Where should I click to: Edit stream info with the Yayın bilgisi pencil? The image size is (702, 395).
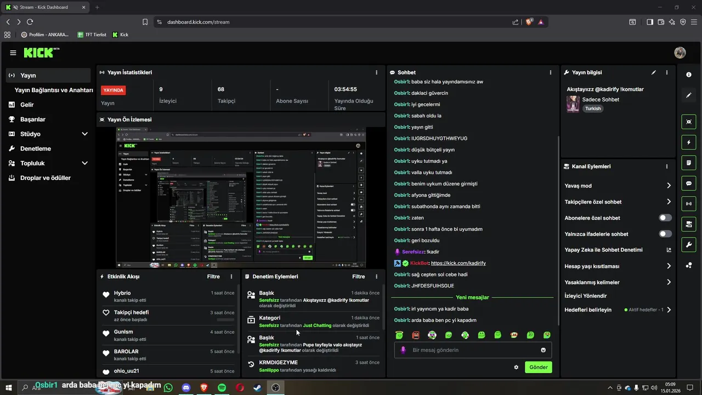(654, 72)
